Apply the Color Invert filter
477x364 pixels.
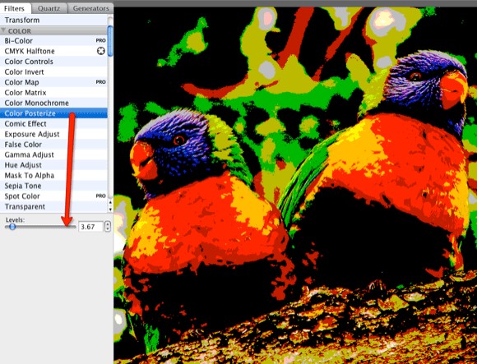(53, 72)
